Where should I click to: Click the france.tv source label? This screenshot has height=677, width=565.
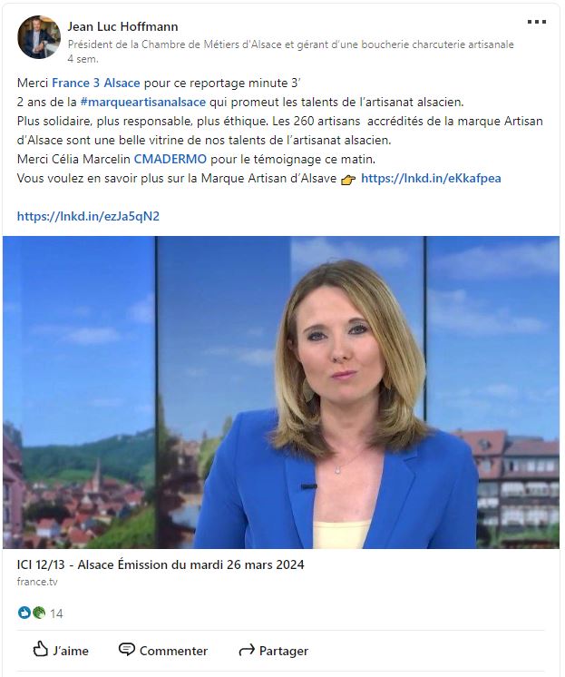[37, 582]
